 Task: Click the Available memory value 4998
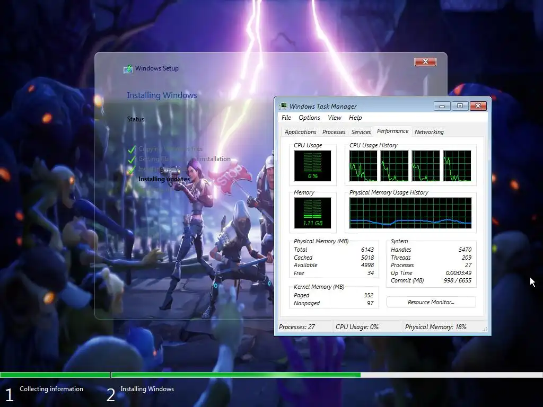coord(367,265)
